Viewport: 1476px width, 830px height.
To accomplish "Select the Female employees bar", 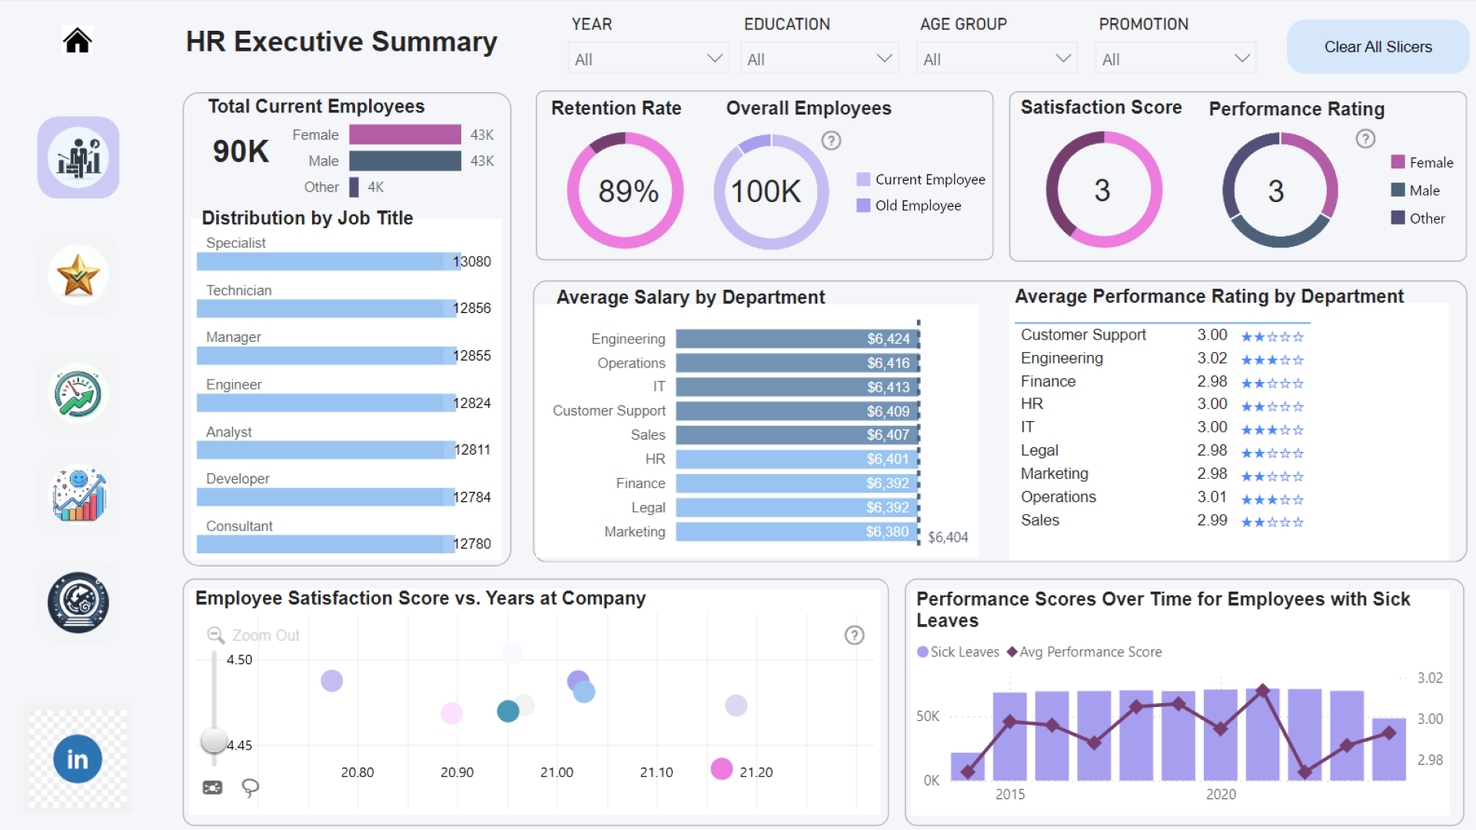I will pos(405,134).
